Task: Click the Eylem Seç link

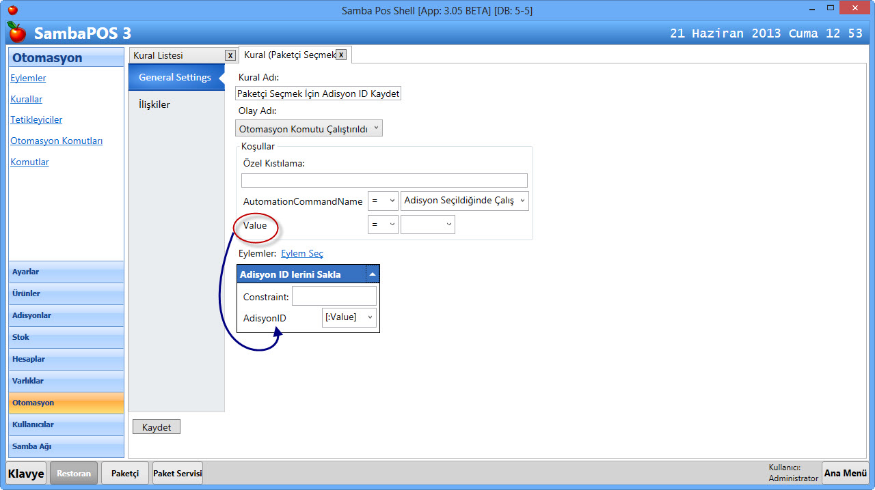Action: [302, 253]
